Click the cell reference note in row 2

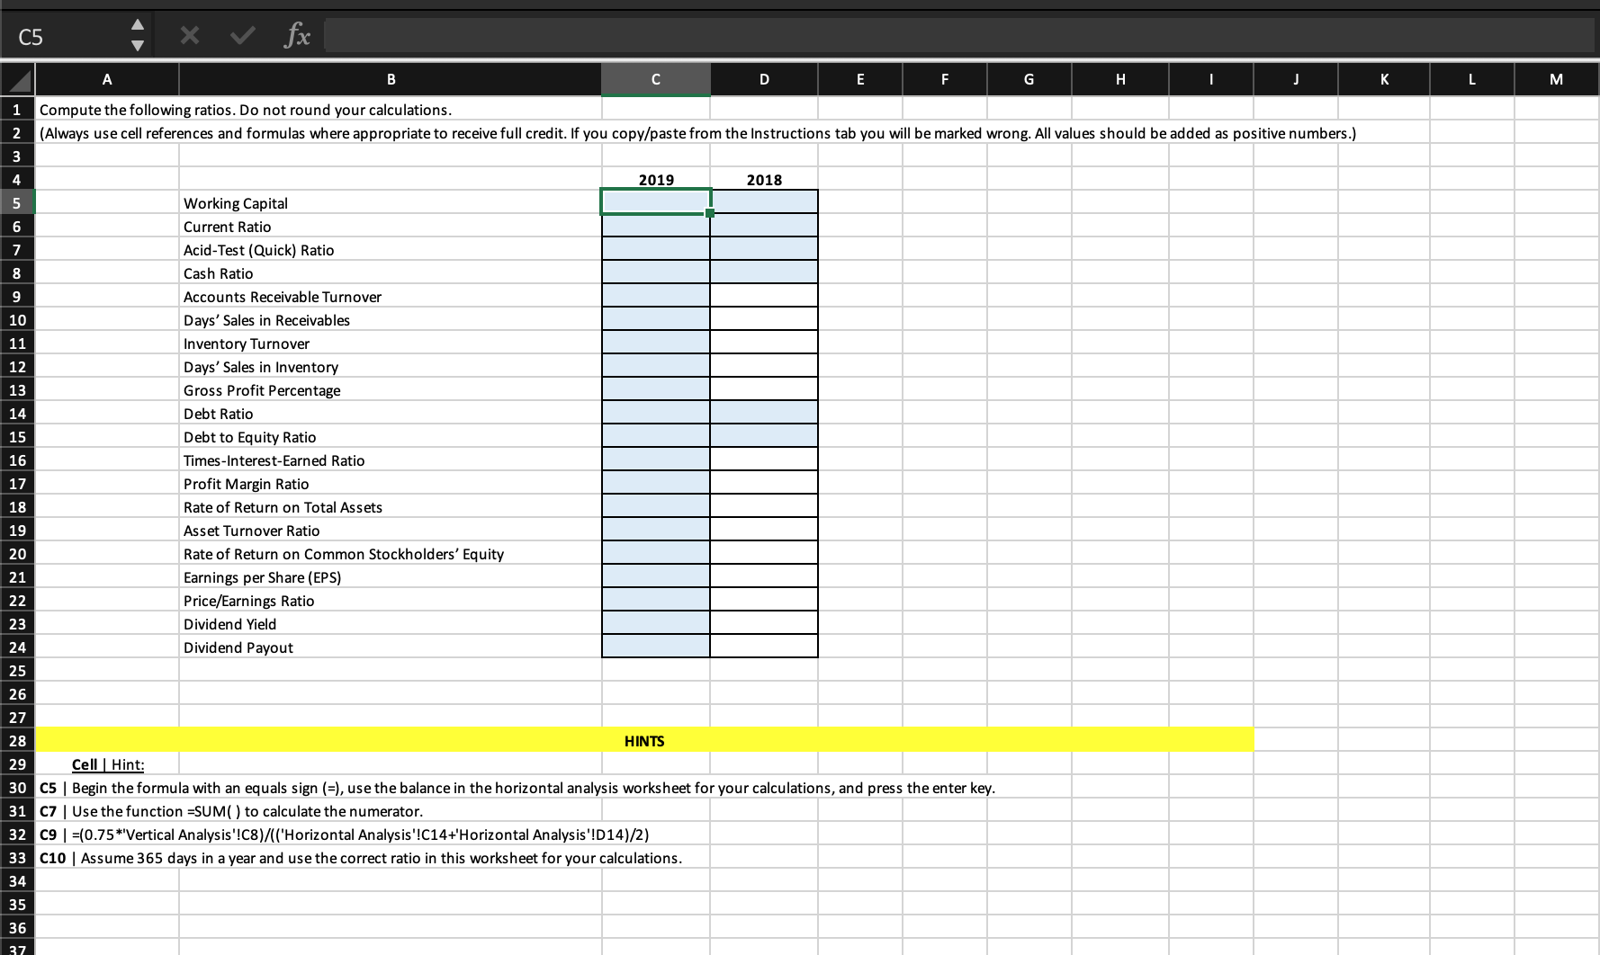tap(697, 133)
